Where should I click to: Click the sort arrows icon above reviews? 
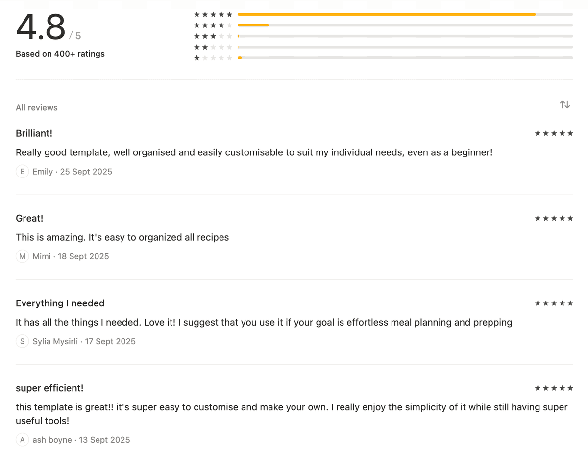pyautogui.click(x=564, y=104)
